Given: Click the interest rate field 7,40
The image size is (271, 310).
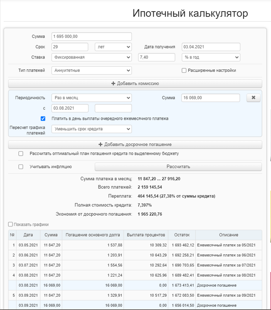Looking at the screenshot, I should (x=156, y=57).
